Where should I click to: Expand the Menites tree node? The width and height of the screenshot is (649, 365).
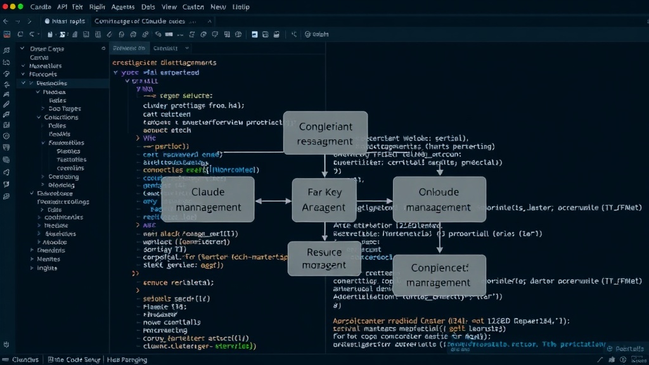pyautogui.click(x=32, y=259)
